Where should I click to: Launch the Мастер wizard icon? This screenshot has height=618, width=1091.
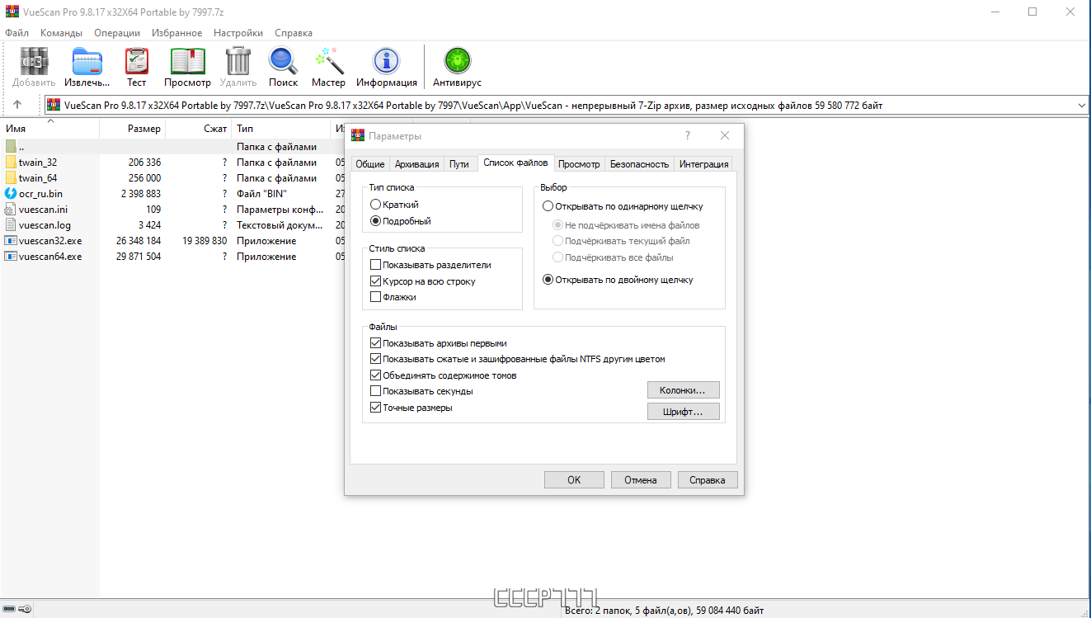328,61
